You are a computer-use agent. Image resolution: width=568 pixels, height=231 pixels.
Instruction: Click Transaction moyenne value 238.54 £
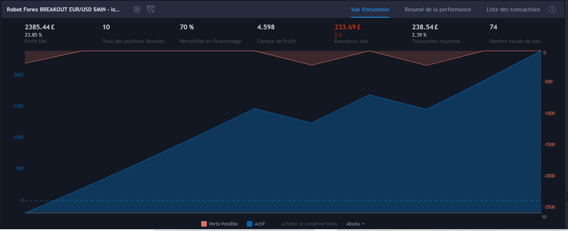pos(425,27)
